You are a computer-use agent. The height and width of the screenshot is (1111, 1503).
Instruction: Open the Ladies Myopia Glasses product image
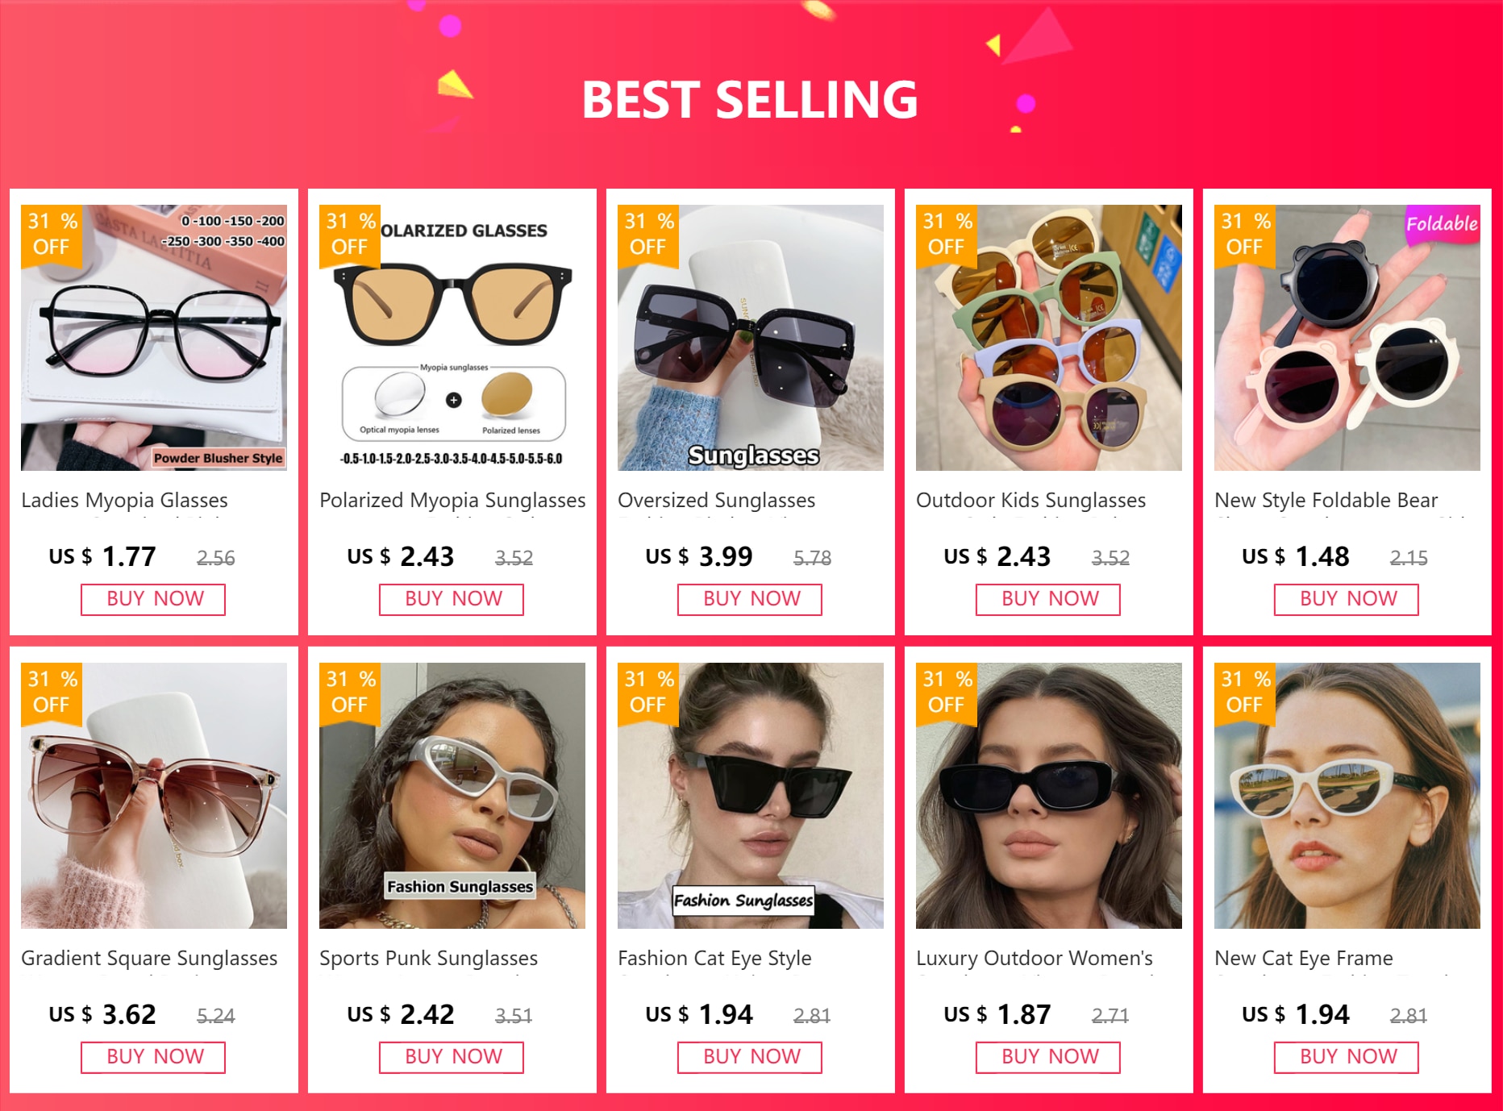click(x=154, y=337)
